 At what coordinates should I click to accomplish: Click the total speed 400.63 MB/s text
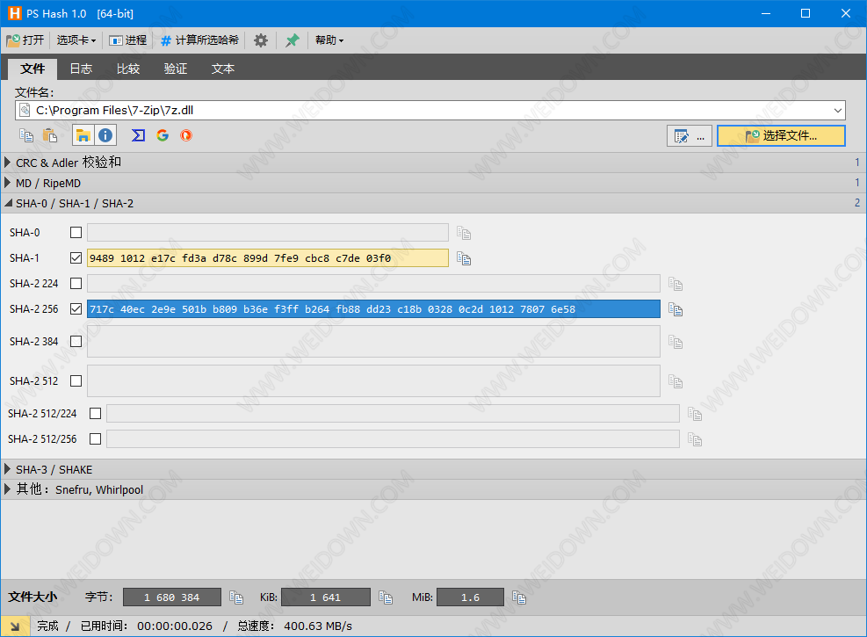[x=318, y=626]
